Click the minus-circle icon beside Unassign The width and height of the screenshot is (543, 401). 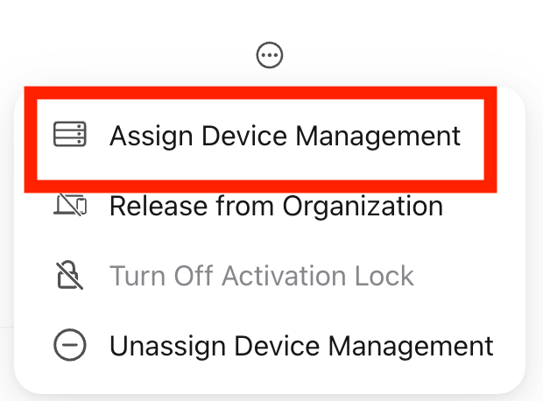[69, 345]
